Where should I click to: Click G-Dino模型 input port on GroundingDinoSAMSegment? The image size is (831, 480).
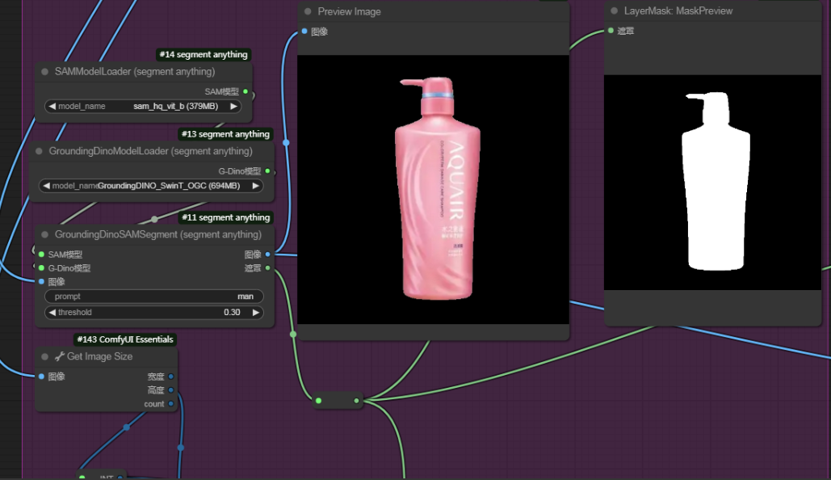point(41,268)
